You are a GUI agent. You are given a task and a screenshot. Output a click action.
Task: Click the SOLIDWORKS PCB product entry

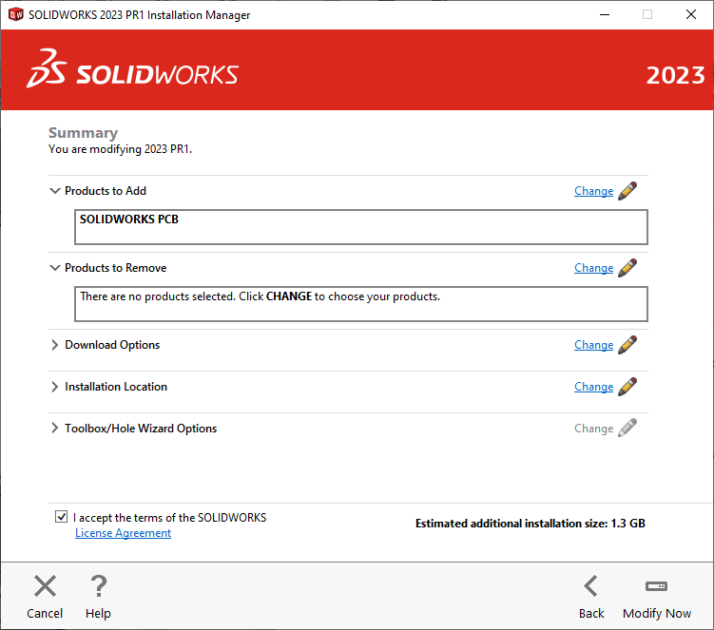tap(129, 220)
